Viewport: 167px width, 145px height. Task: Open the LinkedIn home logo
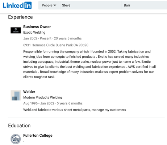(17, 5)
